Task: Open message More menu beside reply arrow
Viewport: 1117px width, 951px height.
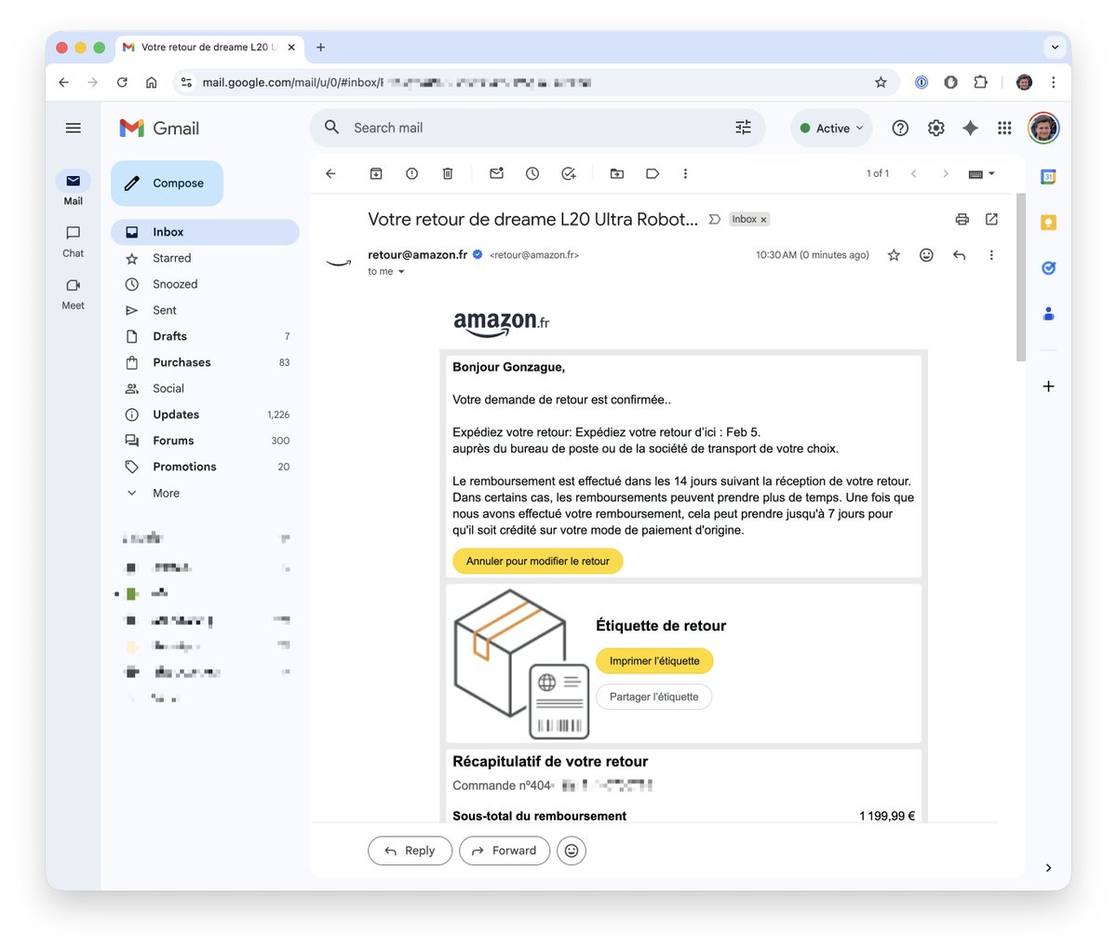Action: (x=991, y=255)
